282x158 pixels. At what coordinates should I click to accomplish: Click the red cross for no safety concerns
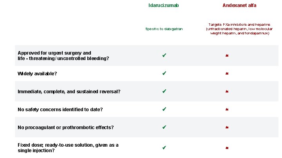227,109
